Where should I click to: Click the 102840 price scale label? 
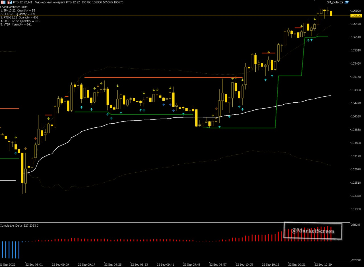[356, 169]
